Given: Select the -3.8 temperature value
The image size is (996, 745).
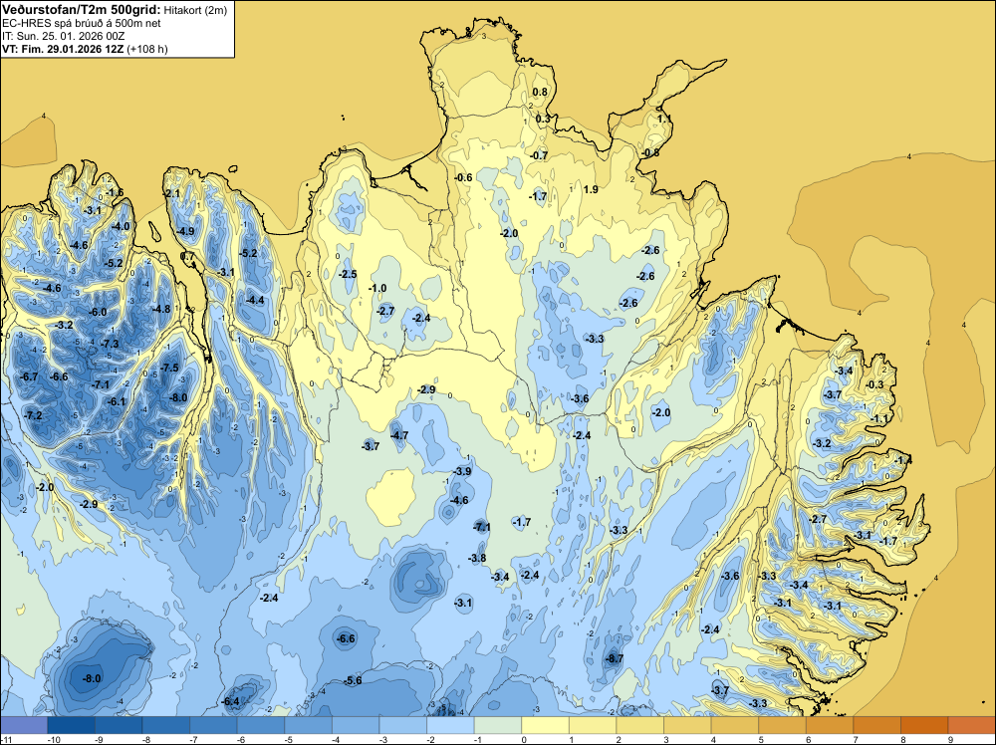Looking at the screenshot, I should coord(477,559).
